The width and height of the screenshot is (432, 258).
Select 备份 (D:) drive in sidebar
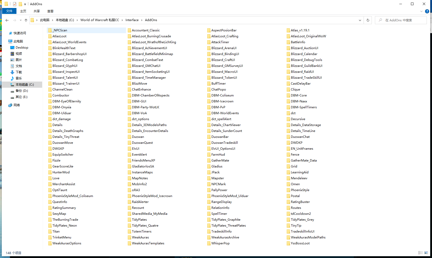tap(22, 91)
